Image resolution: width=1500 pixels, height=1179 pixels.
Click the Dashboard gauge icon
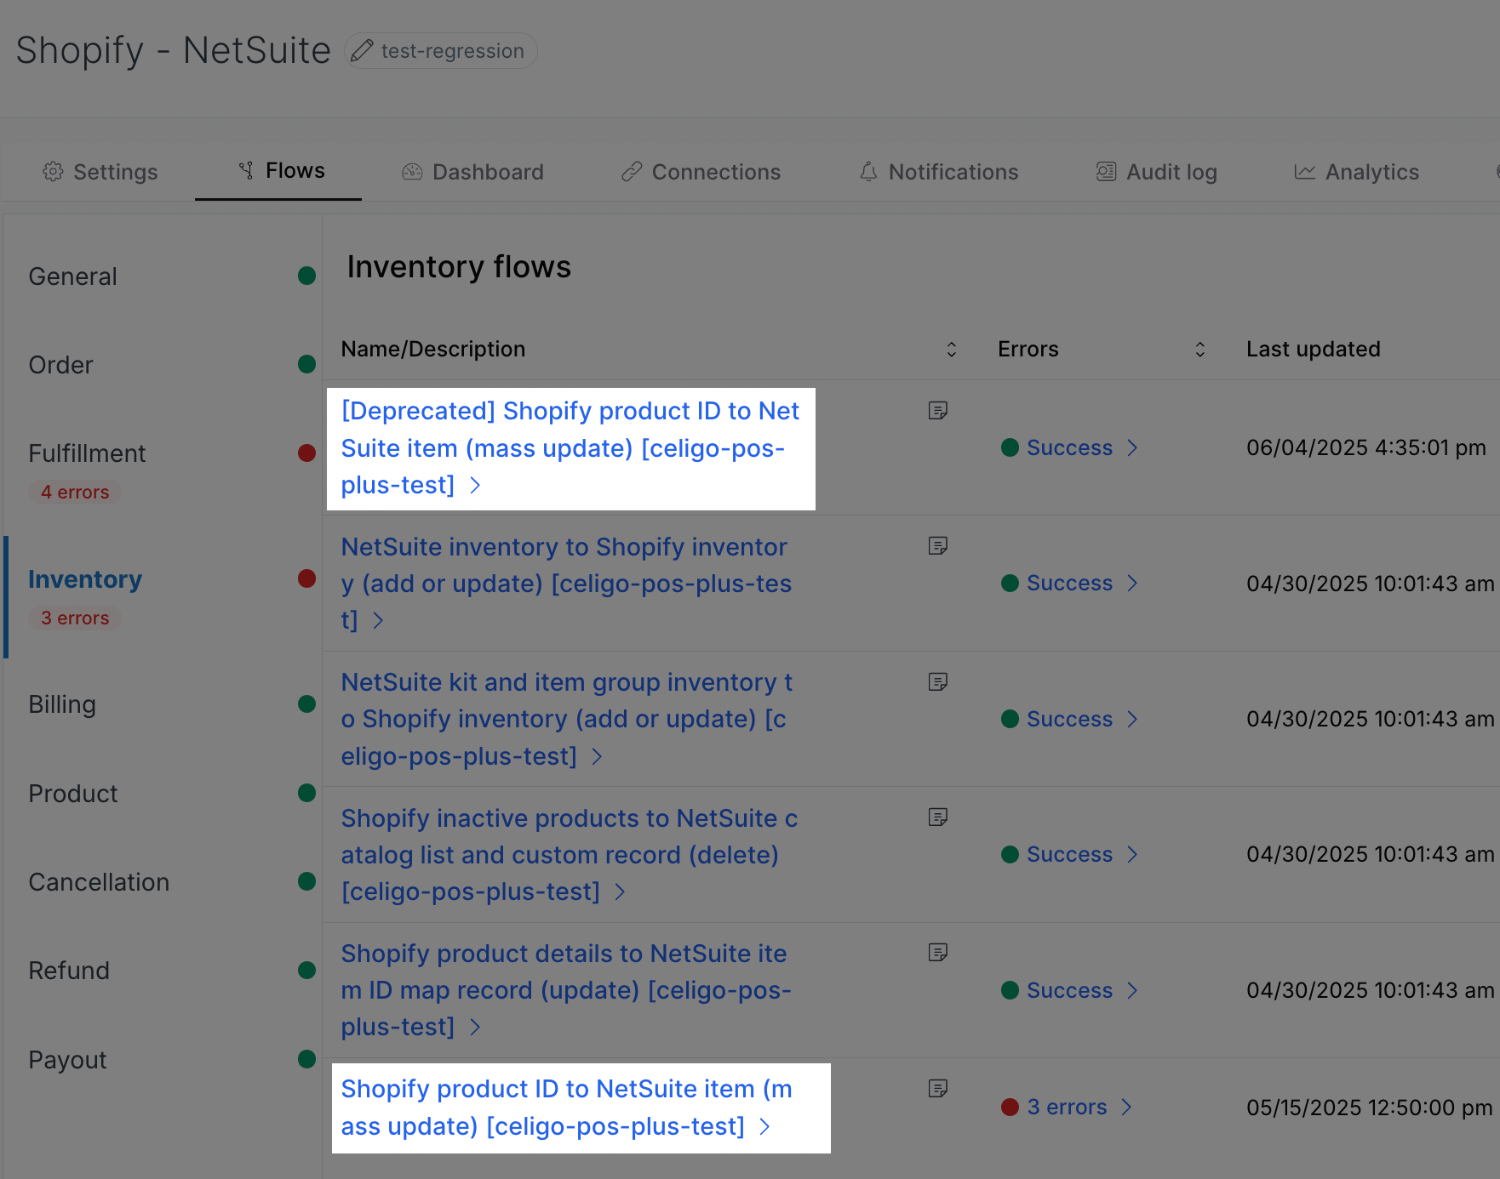(411, 171)
